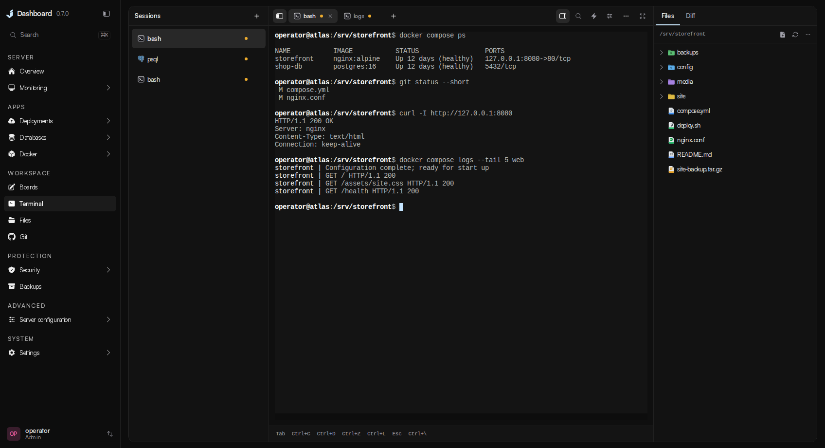This screenshot has height=448, width=825.
Task: Open the Backups page
Action: tap(60, 287)
